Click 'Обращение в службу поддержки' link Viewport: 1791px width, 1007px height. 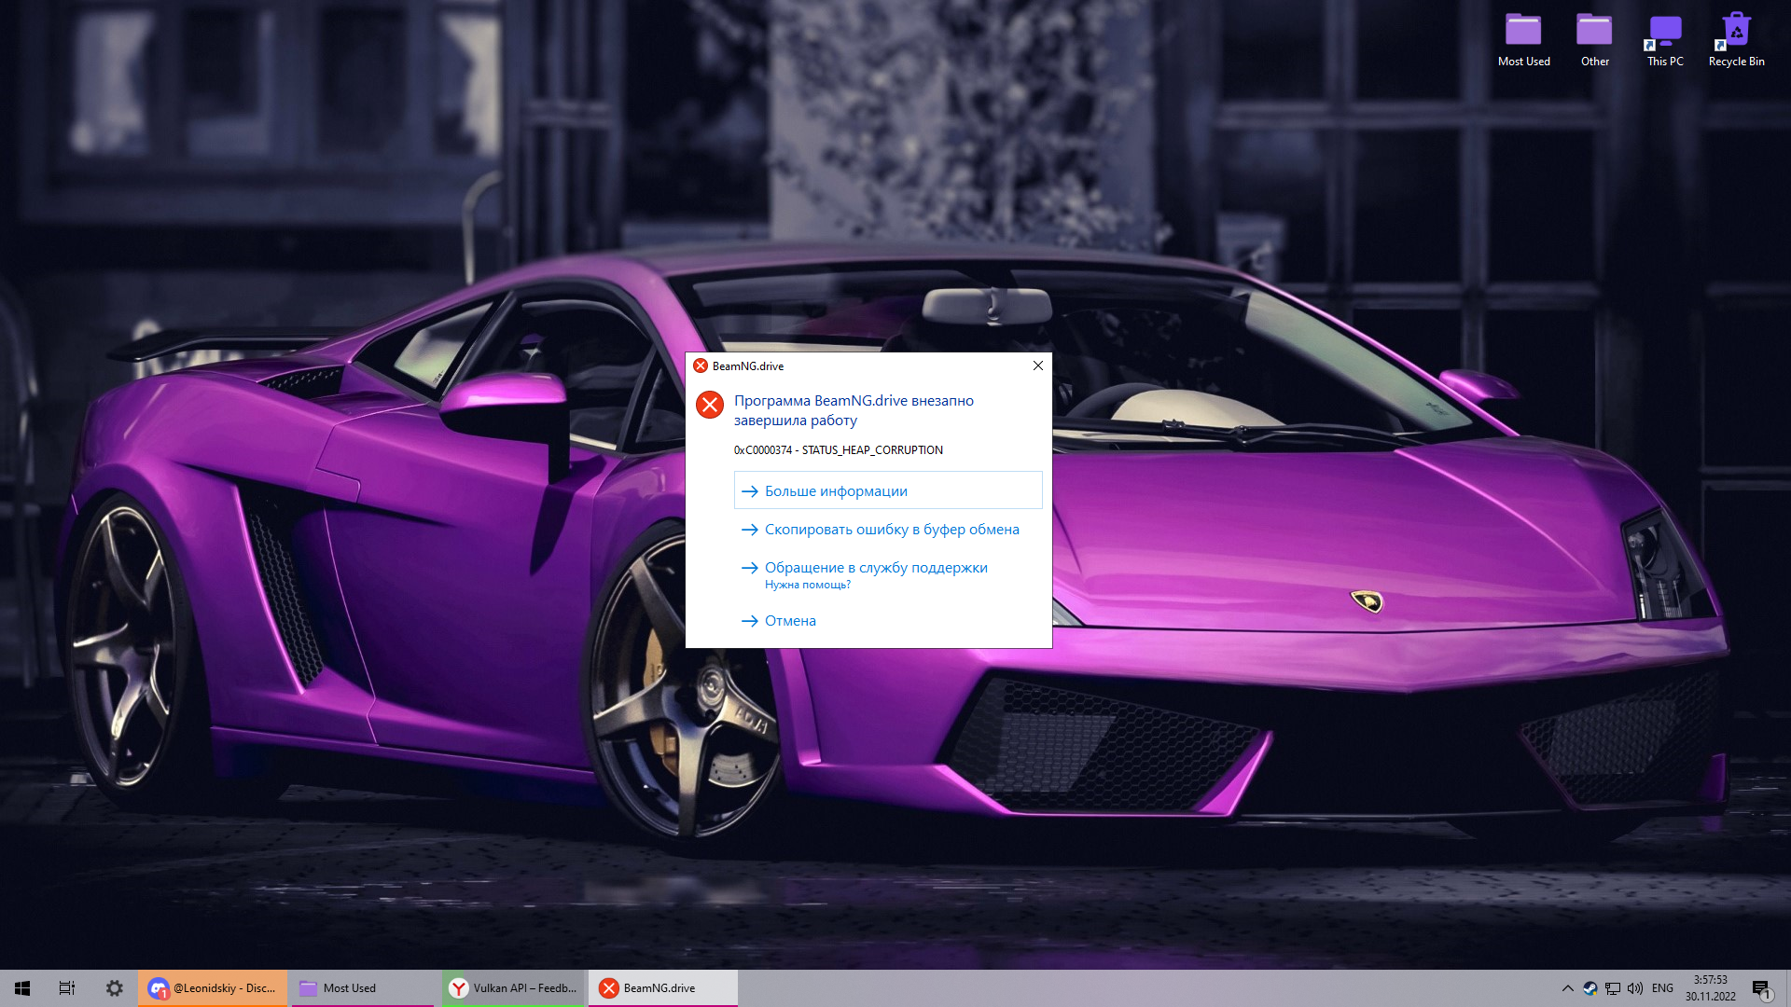875,568
